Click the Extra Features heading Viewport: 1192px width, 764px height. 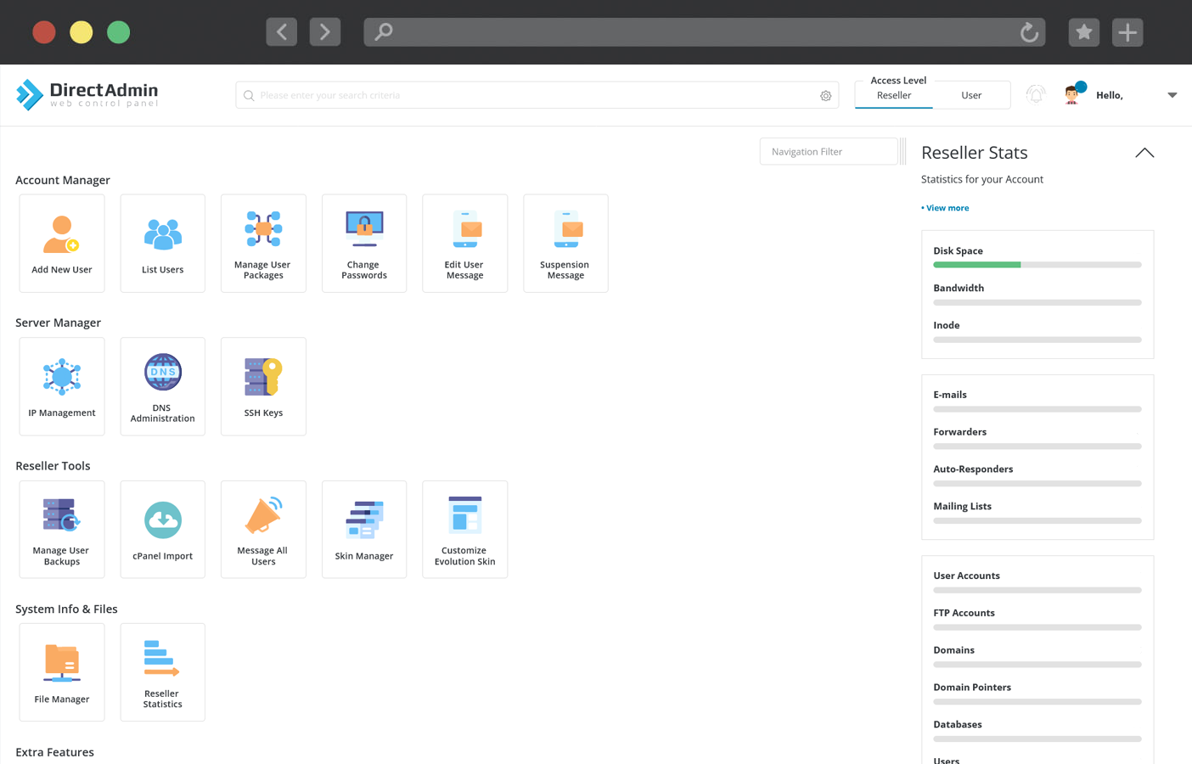(54, 752)
